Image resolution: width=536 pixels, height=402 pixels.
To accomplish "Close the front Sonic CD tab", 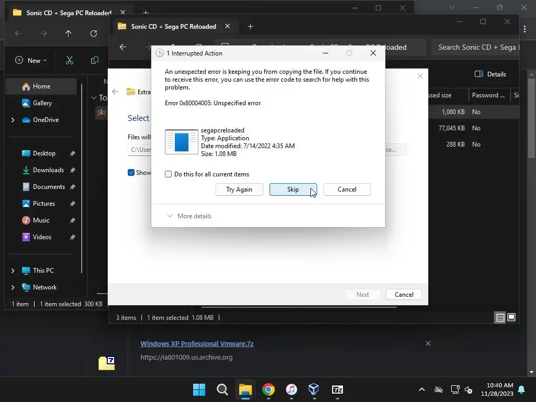I will (x=227, y=26).
